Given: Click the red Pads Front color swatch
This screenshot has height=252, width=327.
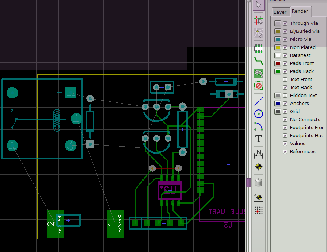Looking at the screenshot, I should coord(278,63).
